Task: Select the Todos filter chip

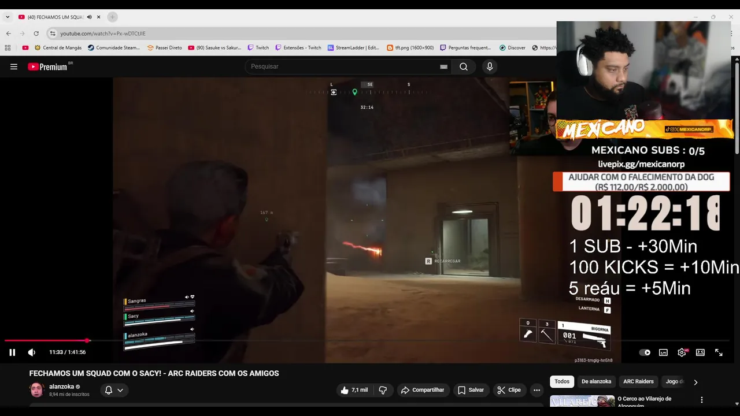Action: (x=562, y=381)
